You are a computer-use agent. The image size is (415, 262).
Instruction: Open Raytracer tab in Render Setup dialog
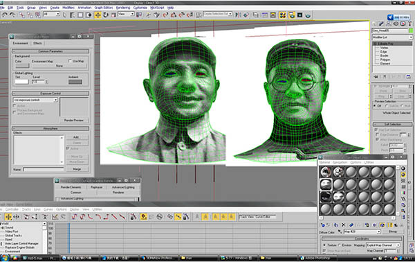pyautogui.click(x=97, y=187)
